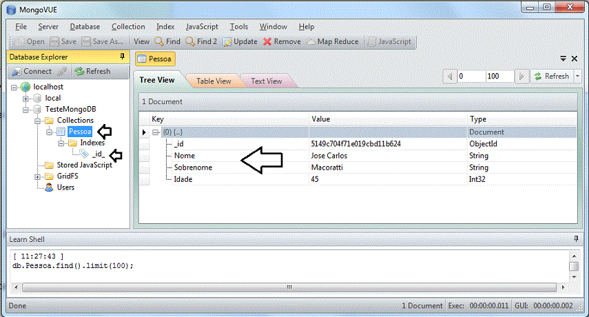Open the File menu
The height and width of the screenshot is (317, 589).
point(21,27)
